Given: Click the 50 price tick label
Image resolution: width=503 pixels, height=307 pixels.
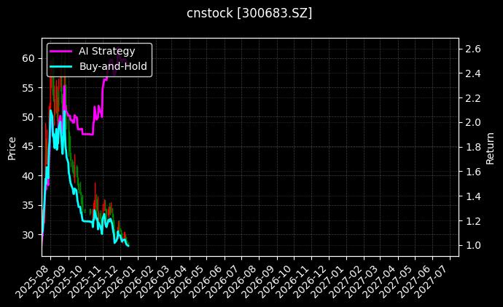Looking at the screenshot, I should [x=28, y=117].
